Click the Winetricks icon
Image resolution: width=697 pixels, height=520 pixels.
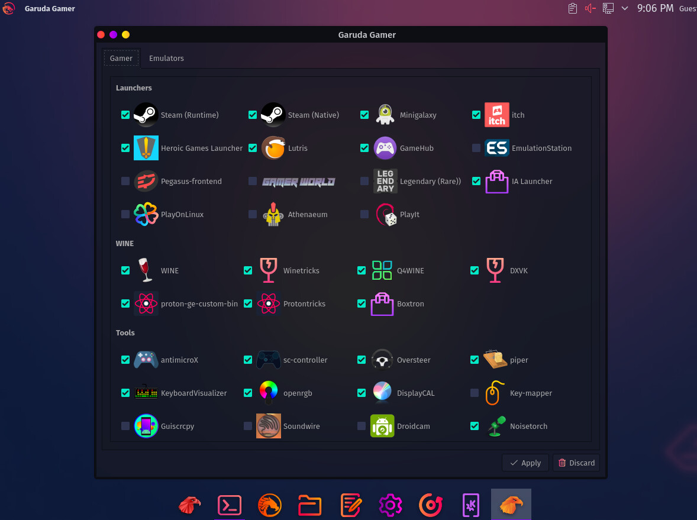tap(269, 270)
